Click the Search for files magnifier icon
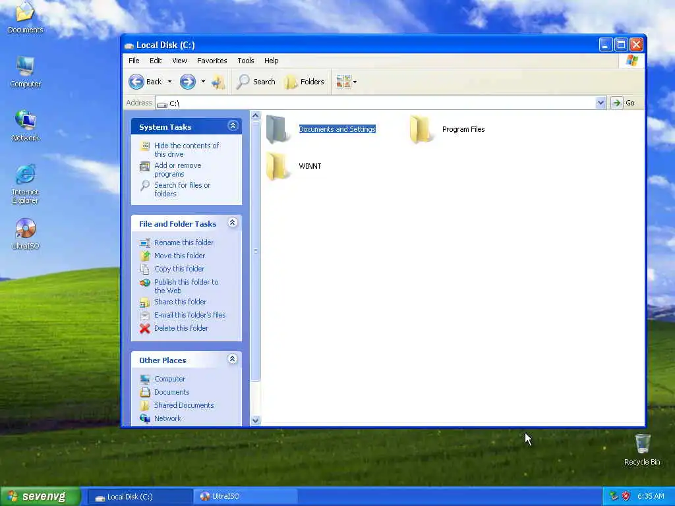 [x=145, y=185]
